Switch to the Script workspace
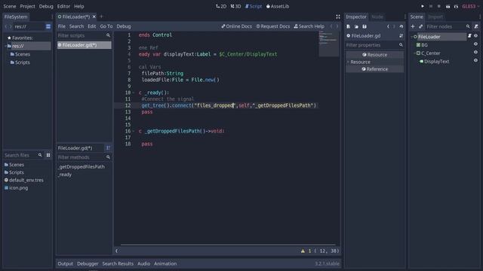This screenshot has width=483, height=271. pyautogui.click(x=254, y=6)
